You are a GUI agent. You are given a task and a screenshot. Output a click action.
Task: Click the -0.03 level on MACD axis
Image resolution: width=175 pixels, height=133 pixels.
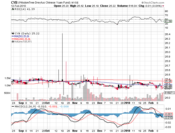click(168, 127)
